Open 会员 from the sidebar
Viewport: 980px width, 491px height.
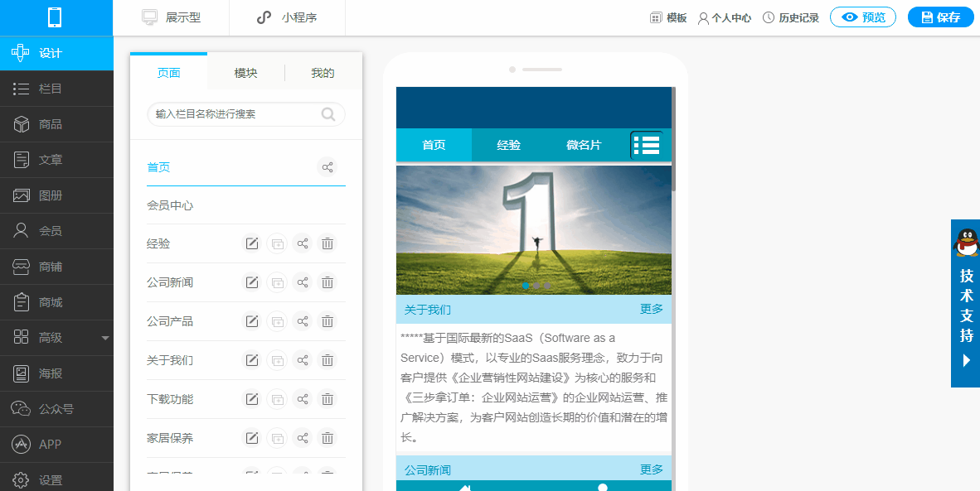point(57,231)
